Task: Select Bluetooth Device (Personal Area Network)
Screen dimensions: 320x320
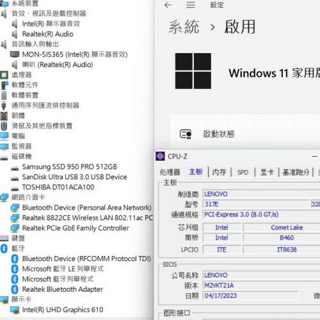Action: (86, 207)
